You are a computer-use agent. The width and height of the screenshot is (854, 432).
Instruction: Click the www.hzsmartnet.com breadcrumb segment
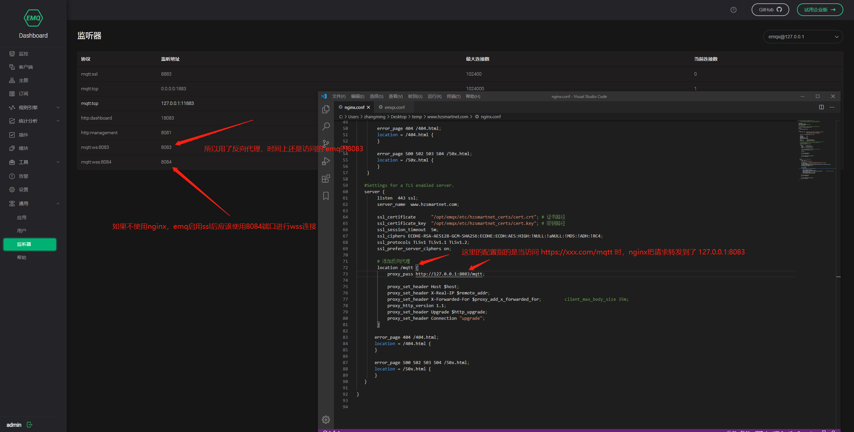pos(448,117)
